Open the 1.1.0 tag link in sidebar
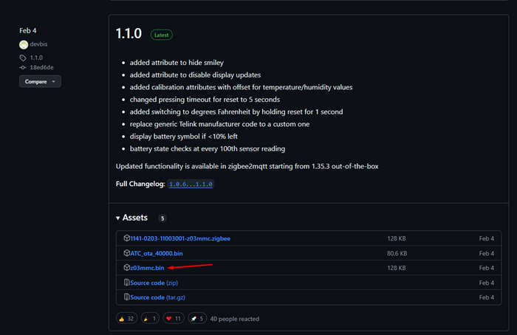The height and width of the screenshot is (335, 517). tap(36, 58)
